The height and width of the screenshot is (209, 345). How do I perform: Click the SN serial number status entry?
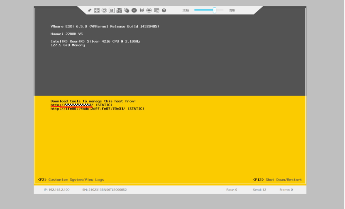pos(104,190)
